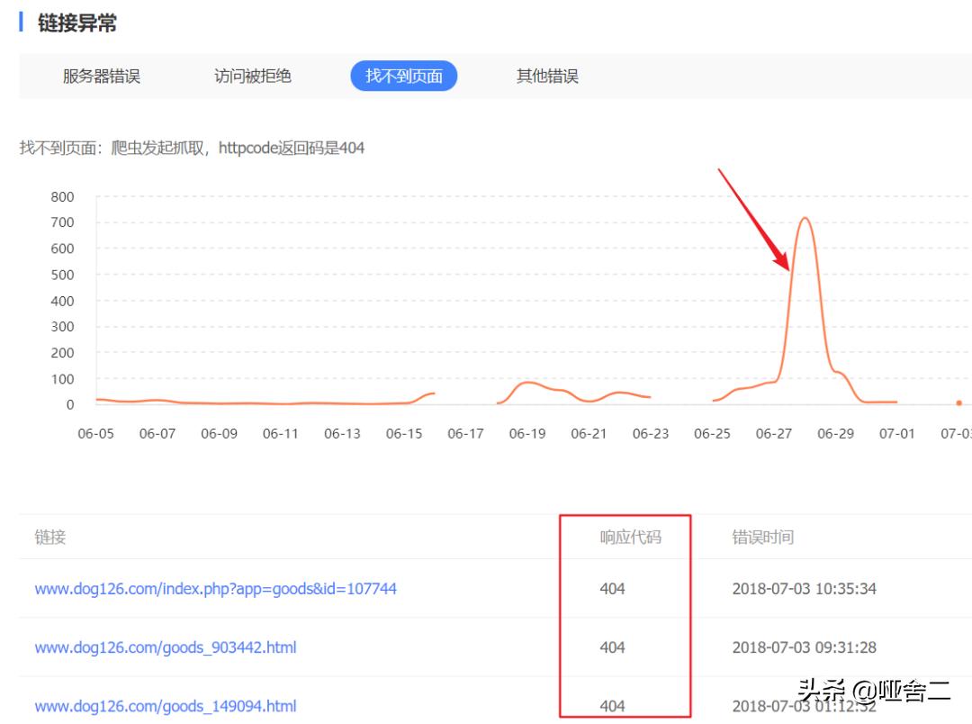Open link www.dog126.com/goods_903442.html
This screenshot has height=724, width=972.
click(166, 647)
